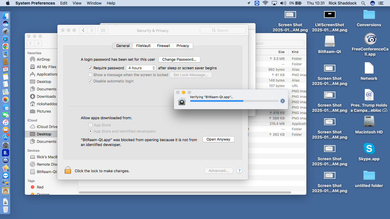Click Finder window horizontal scrollbar
Viewport: 390px width, 219px height.
click(x=185, y=192)
